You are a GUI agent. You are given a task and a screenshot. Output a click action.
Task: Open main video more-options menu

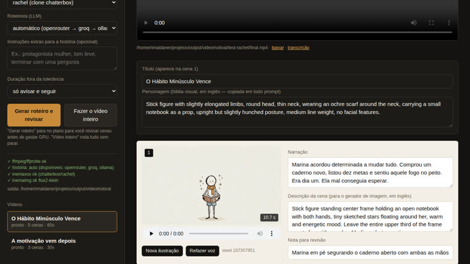pos(449,23)
